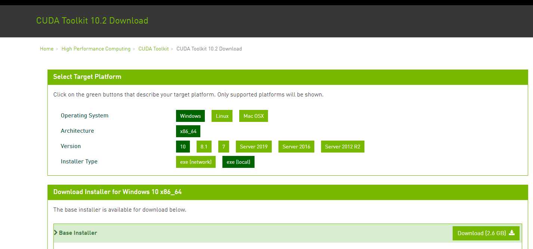
Task: Click current page breadcrumb CUDA Toolkit 10.2 Download
Action: coord(209,49)
